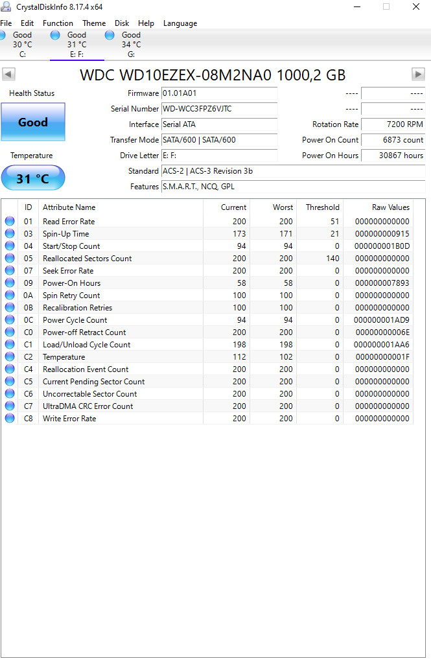The height and width of the screenshot is (663, 431).
Task: Go to next disk with right arrow
Action: click(418, 74)
